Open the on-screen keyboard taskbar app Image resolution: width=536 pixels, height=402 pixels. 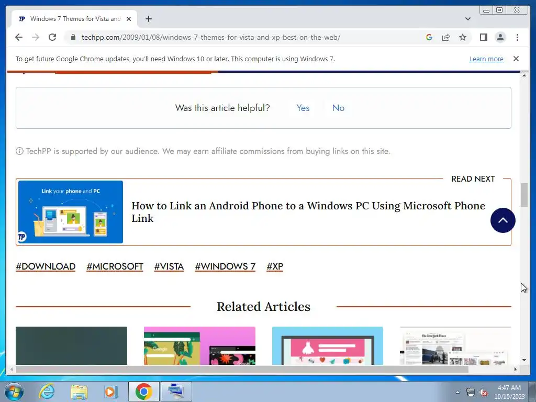(x=176, y=392)
